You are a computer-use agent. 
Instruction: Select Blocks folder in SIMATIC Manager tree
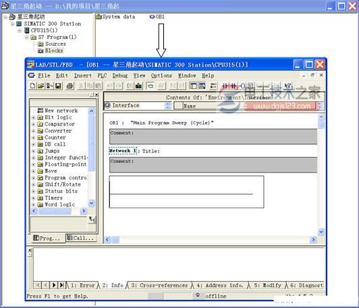coord(51,51)
